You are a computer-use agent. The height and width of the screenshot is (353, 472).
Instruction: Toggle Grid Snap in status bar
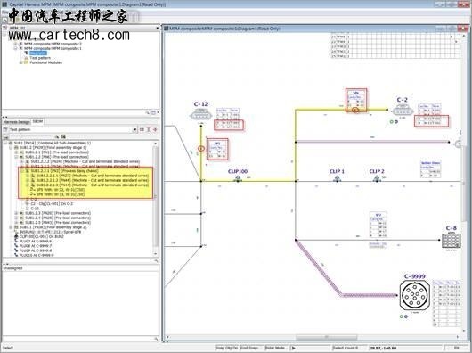[x=251, y=348]
